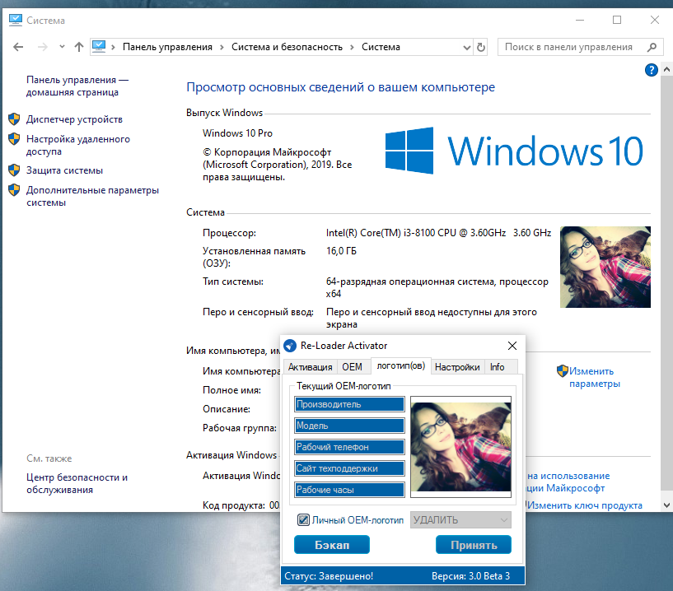
Task: Open Центр безопасности и обслуживания
Action: (77, 483)
